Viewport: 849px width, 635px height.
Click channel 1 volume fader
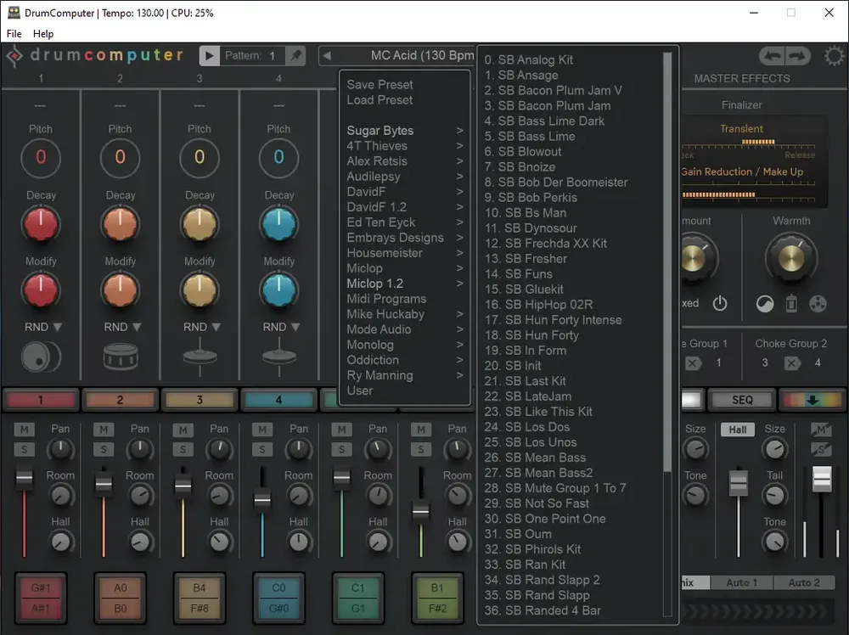point(24,477)
